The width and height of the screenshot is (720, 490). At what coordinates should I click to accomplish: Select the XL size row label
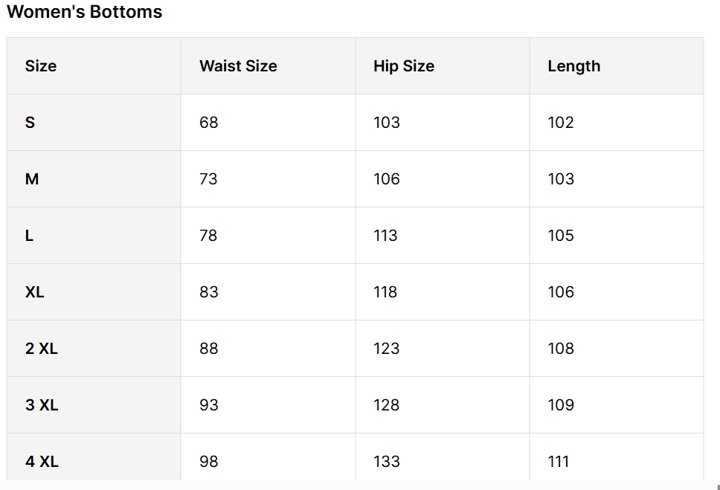[x=34, y=292]
